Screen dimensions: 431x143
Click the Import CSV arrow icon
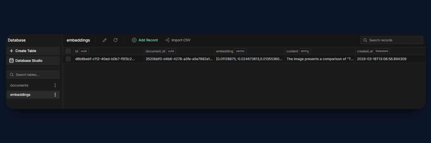(x=167, y=40)
